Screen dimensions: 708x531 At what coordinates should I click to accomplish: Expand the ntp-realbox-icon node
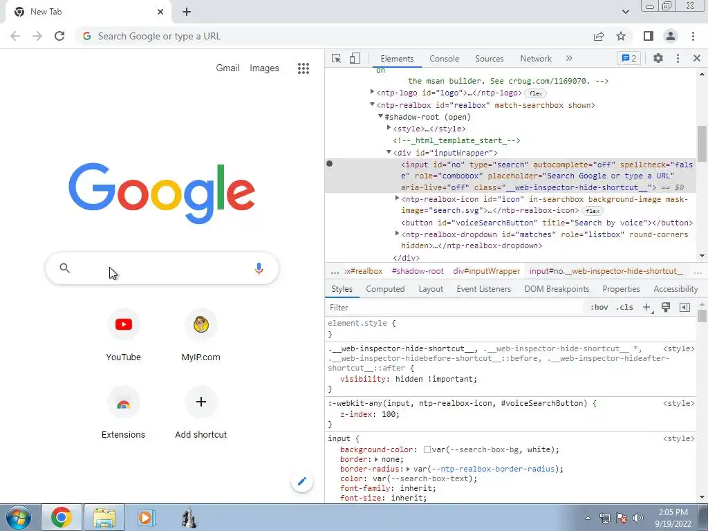pos(398,198)
